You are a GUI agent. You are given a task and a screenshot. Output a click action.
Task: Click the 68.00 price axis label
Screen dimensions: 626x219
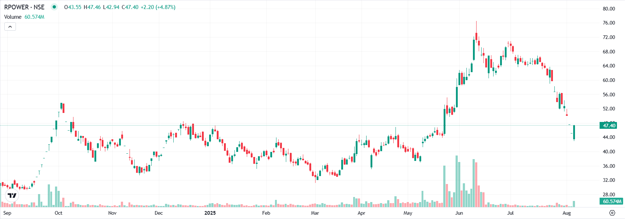[x=609, y=52]
